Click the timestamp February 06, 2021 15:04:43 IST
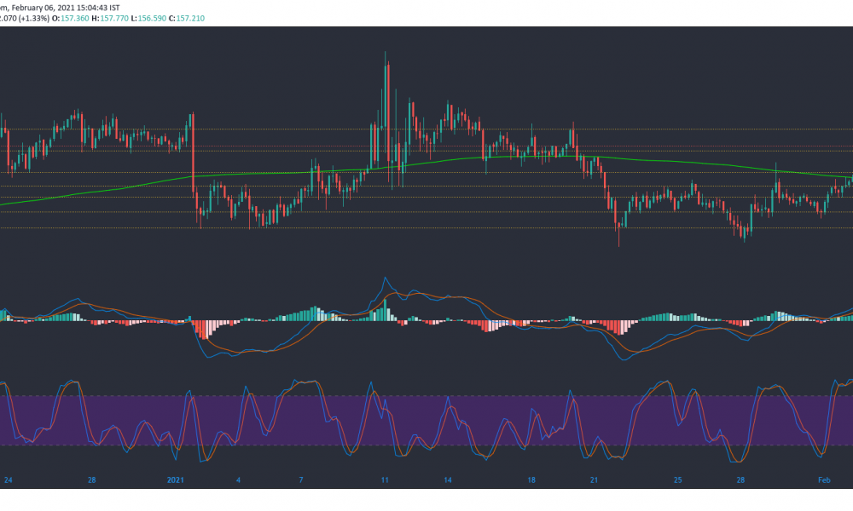 coord(66,9)
